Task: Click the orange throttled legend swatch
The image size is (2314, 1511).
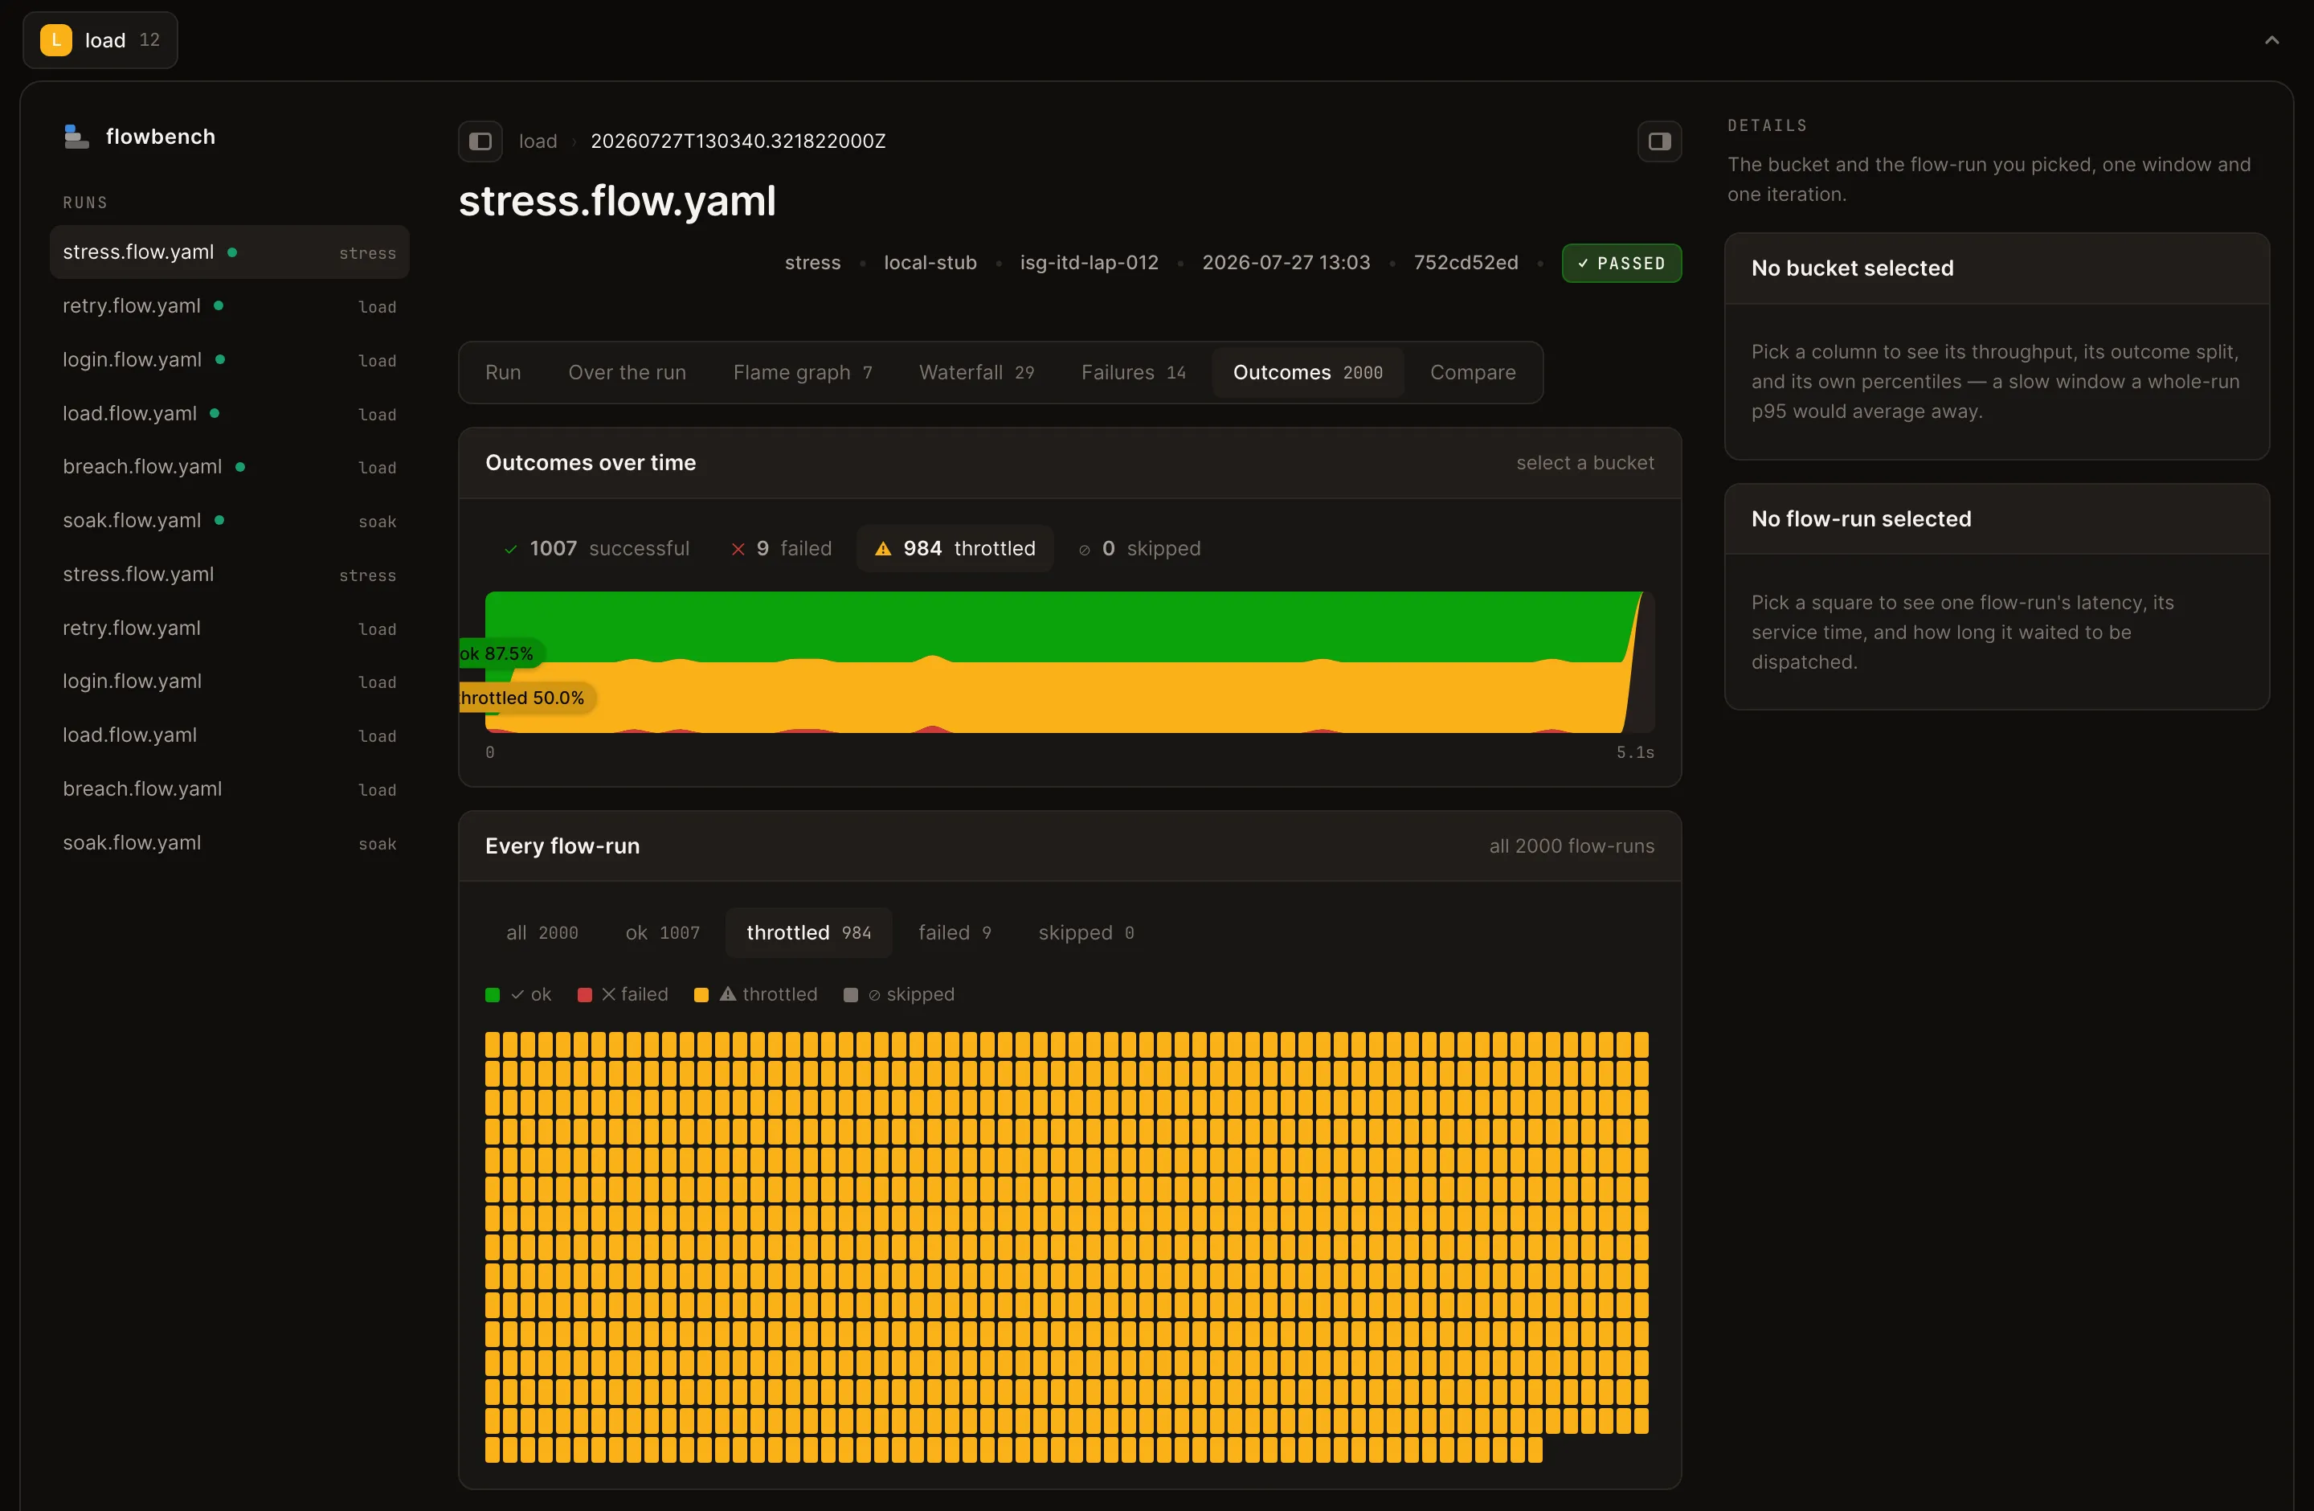Action: coord(701,995)
